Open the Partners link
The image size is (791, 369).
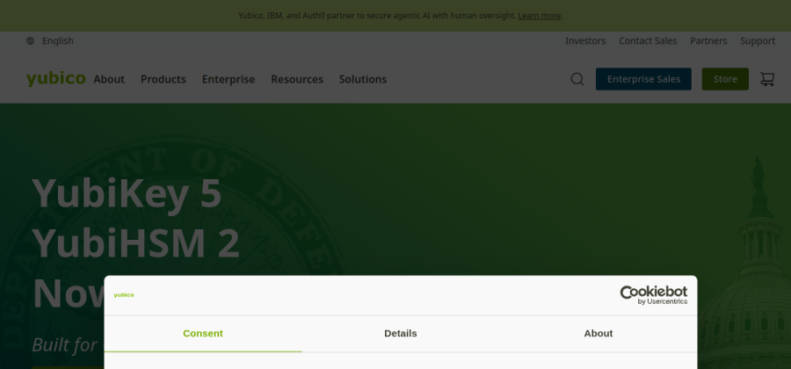(x=708, y=40)
